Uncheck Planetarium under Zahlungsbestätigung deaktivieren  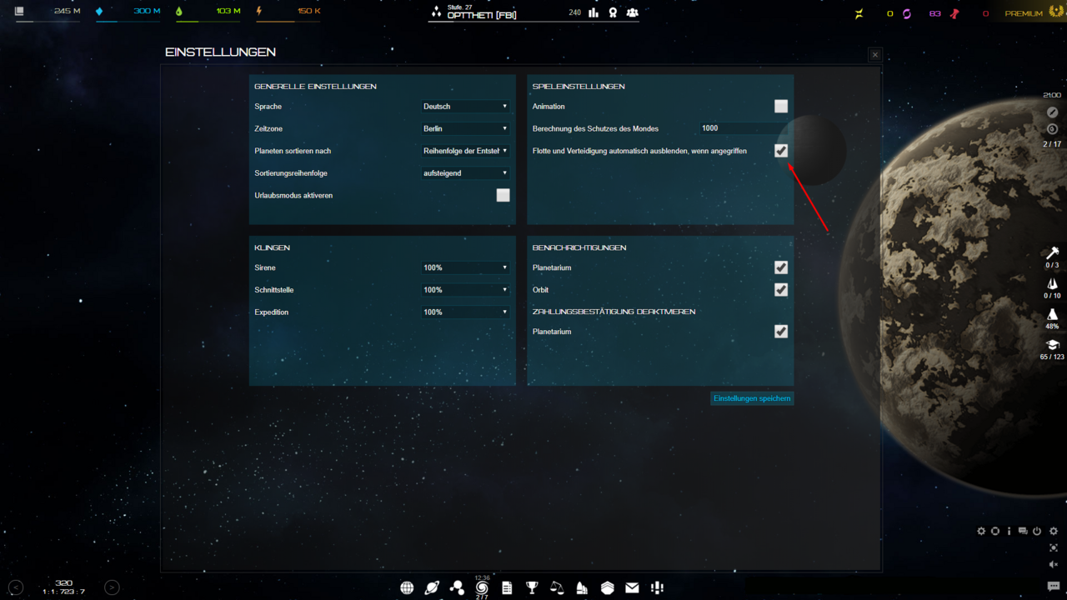coord(781,332)
